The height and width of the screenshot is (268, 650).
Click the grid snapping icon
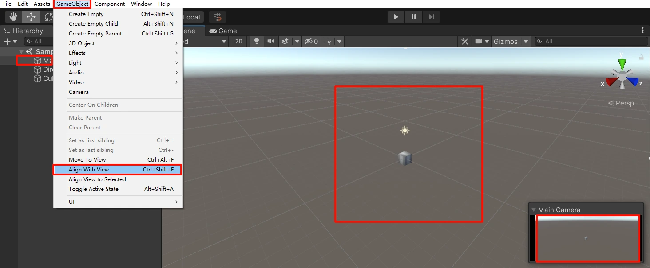point(218,17)
